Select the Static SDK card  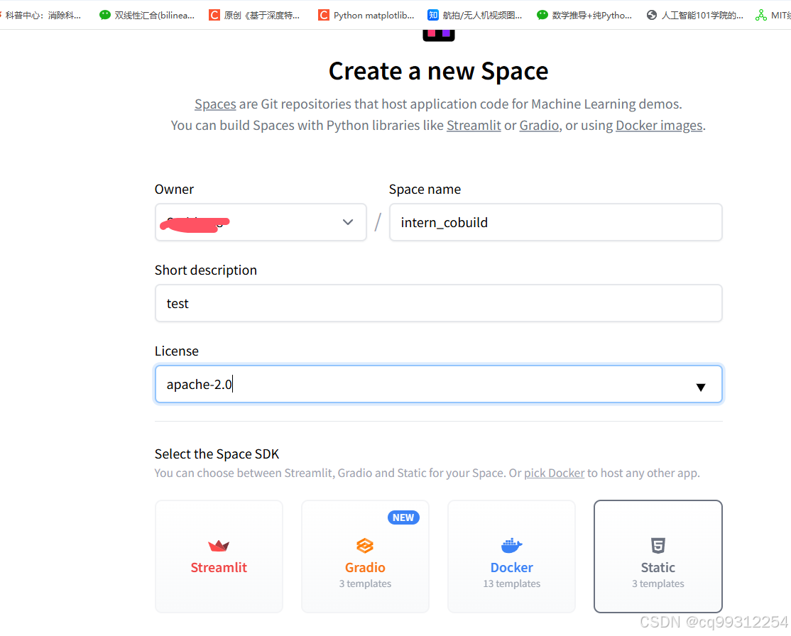coord(658,556)
